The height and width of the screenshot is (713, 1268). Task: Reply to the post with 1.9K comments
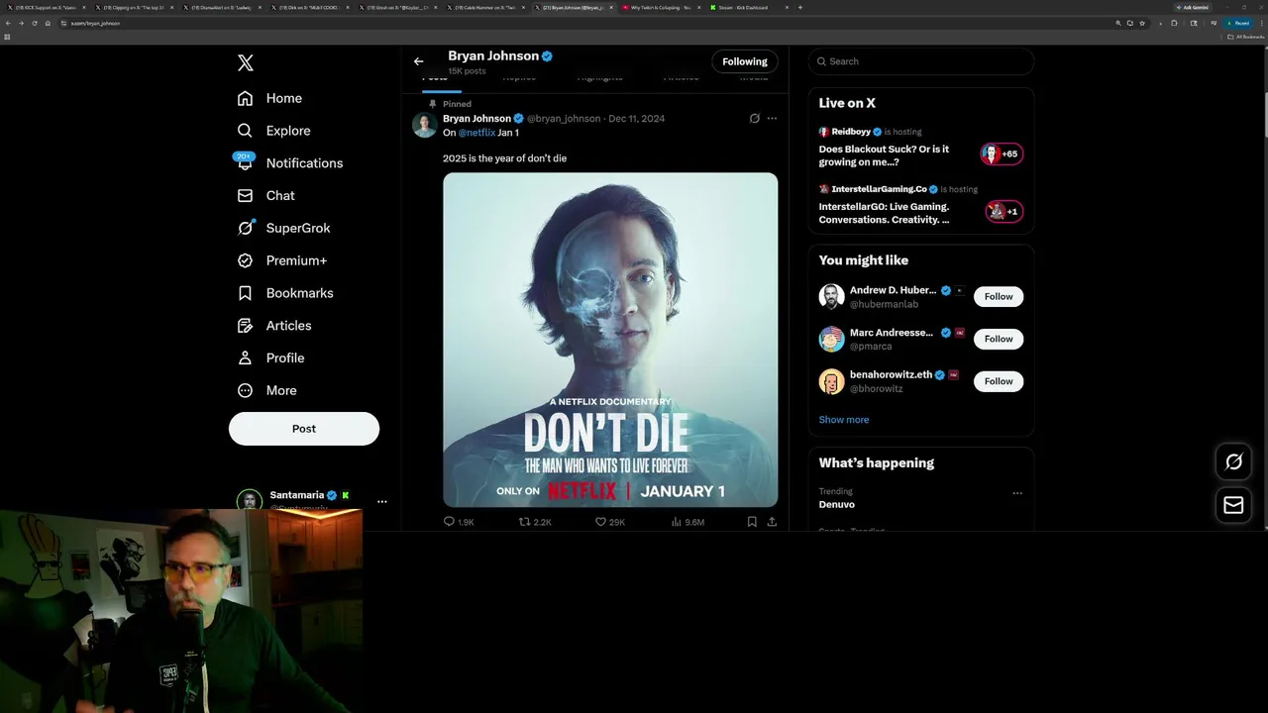coord(459,522)
